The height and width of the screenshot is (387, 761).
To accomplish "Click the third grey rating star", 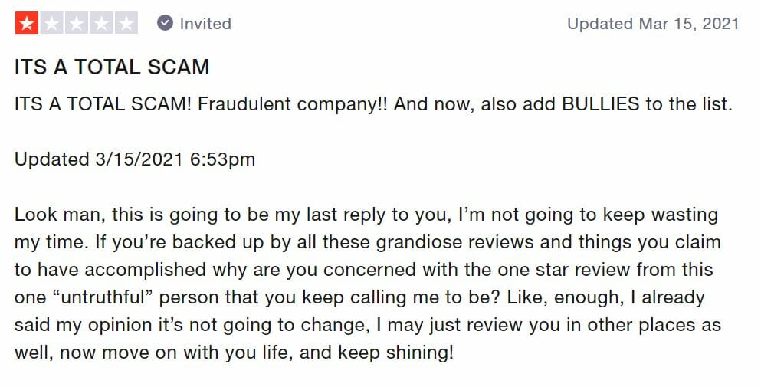I will [x=76, y=23].
